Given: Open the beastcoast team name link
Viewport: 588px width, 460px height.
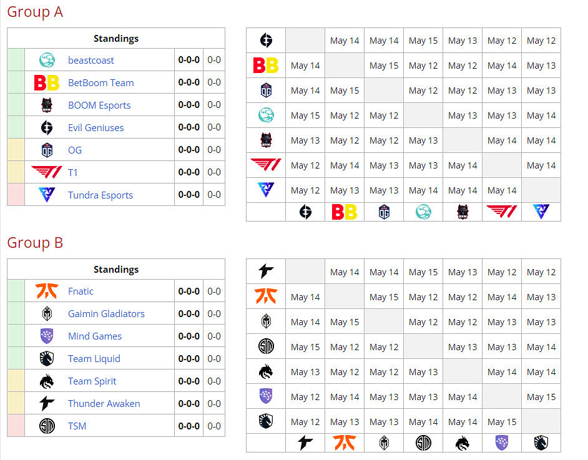Looking at the screenshot, I should [91, 61].
